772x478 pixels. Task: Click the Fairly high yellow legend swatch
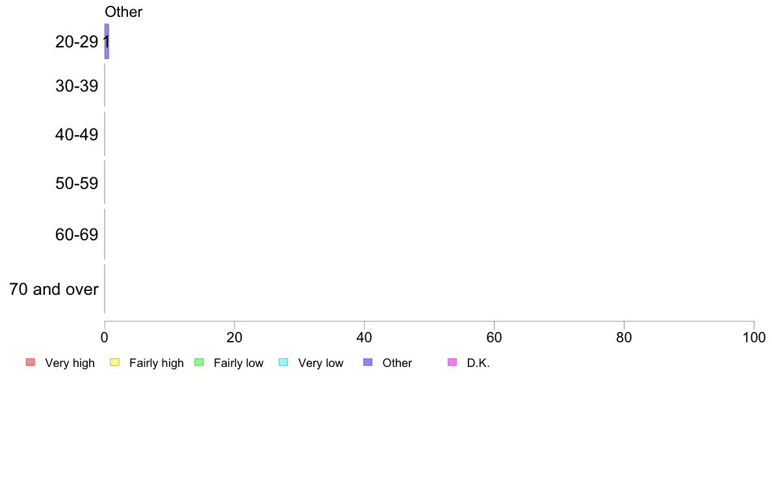tap(115, 362)
